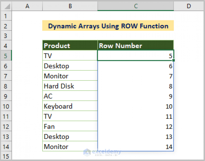Select row 4 header
The height and width of the screenshot is (161, 205).
pyautogui.click(x=6, y=45)
